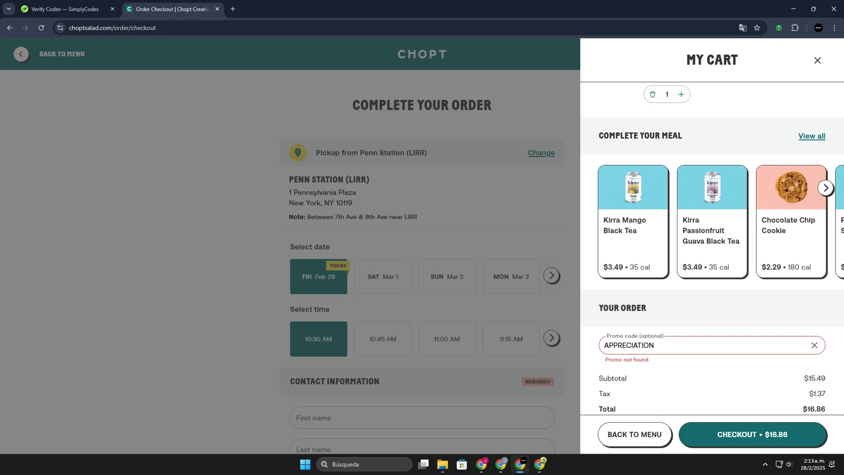Bookmark this page star
Image resolution: width=844 pixels, height=475 pixels.
click(757, 28)
